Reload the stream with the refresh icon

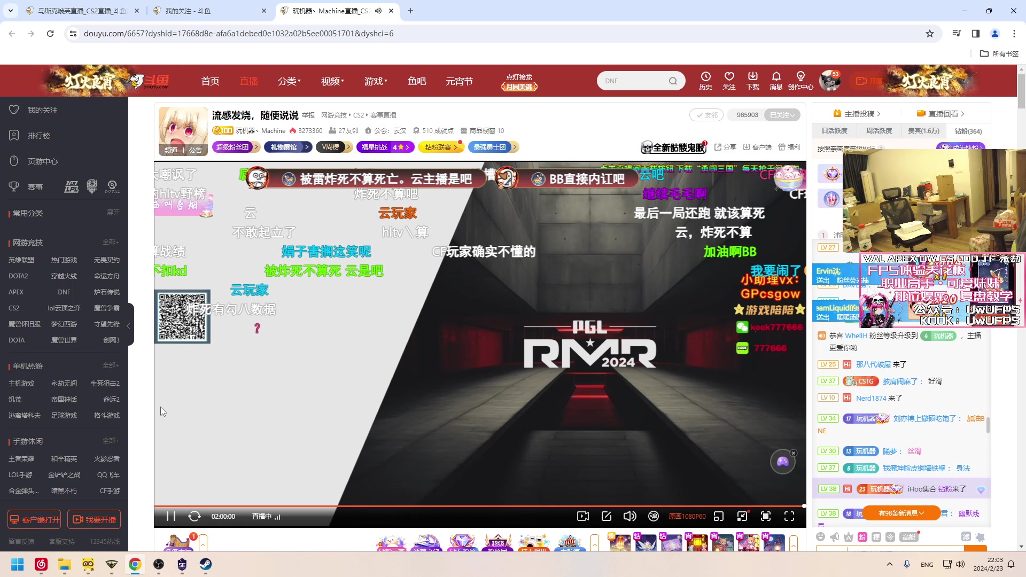(195, 516)
